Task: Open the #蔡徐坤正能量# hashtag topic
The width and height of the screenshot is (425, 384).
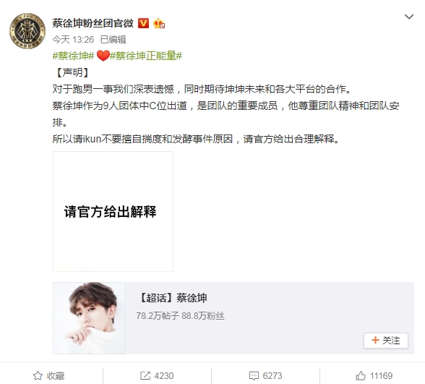Action: [146, 56]
